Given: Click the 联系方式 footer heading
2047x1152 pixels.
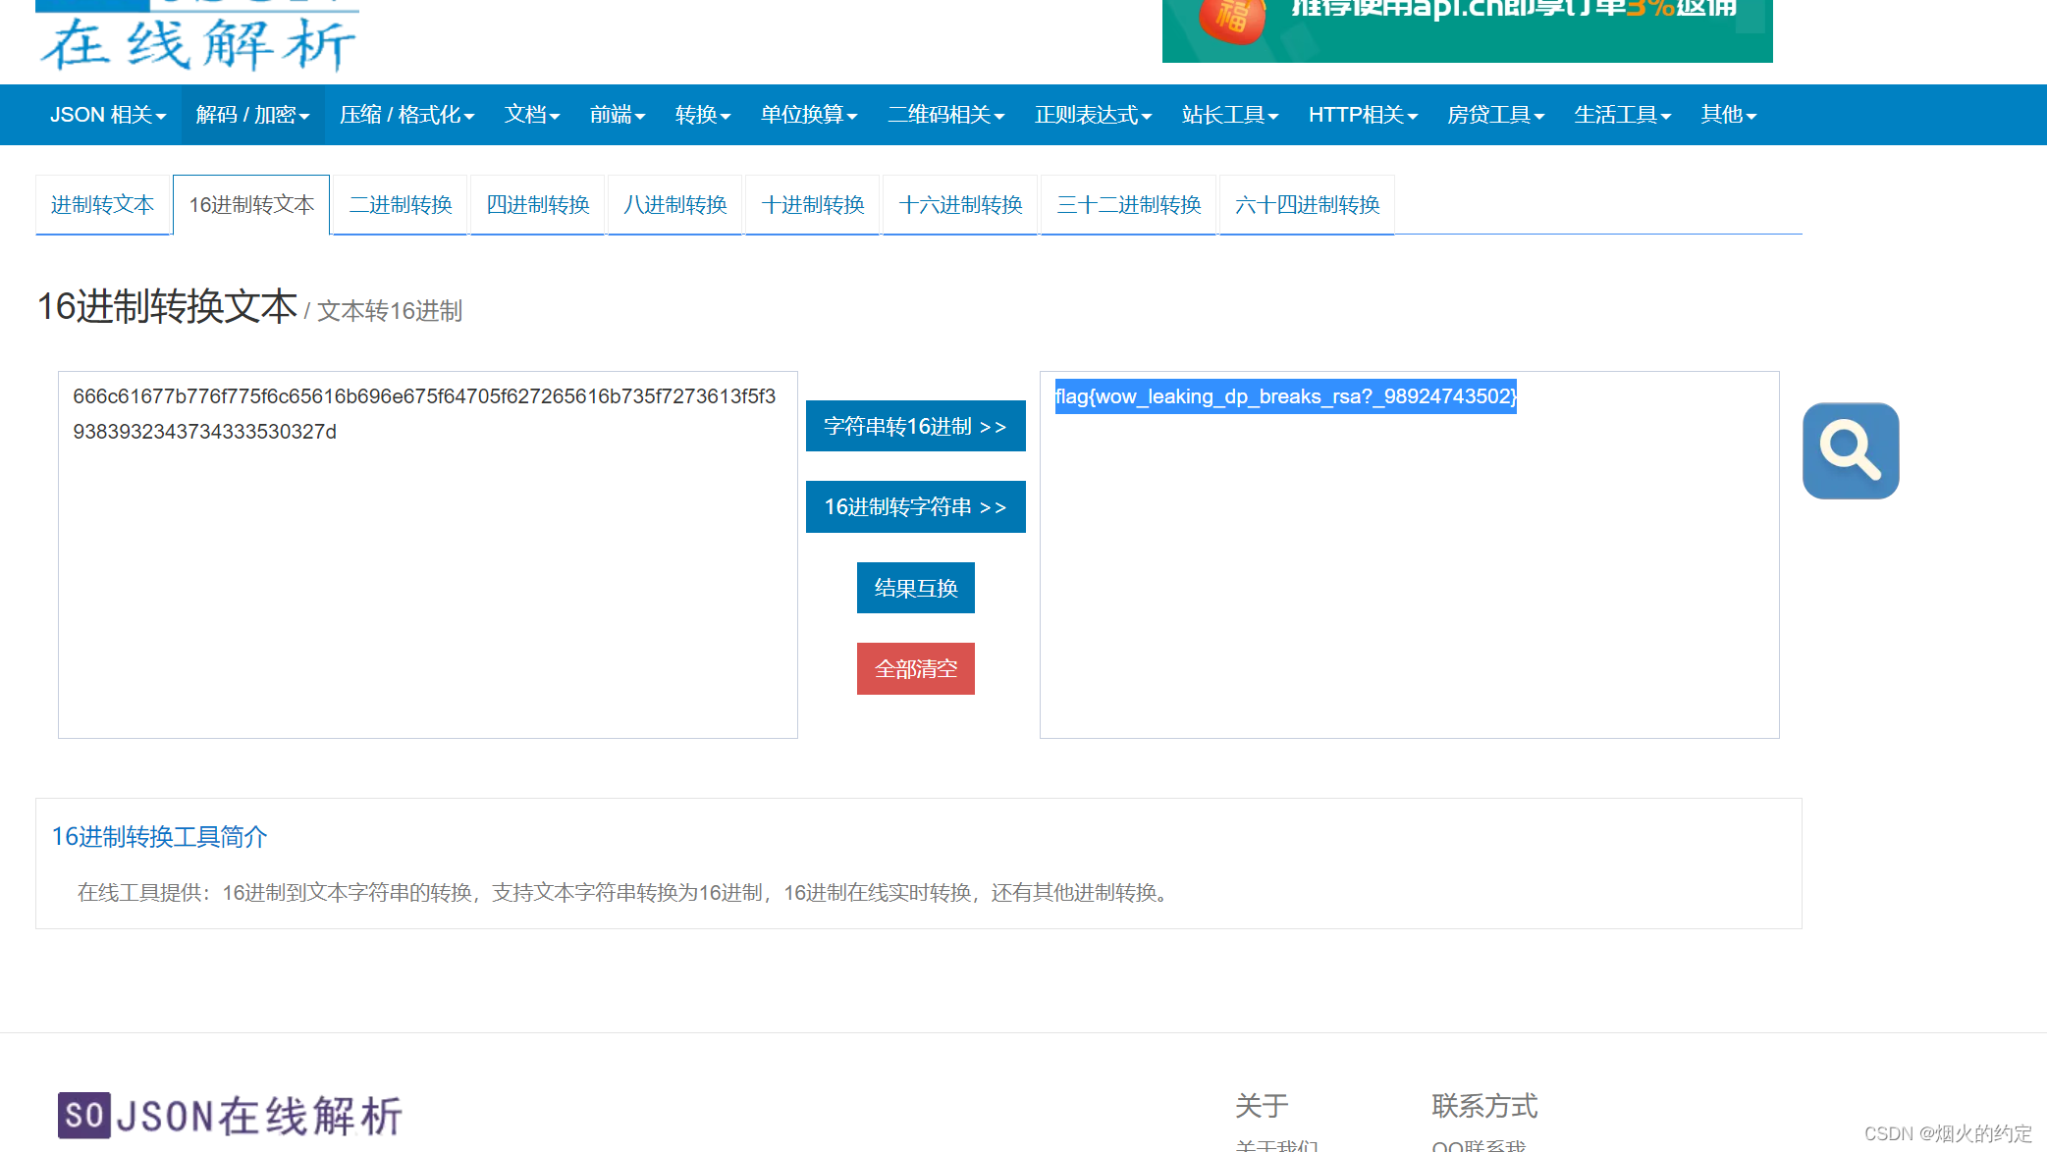Looking at the screenshot, I should (1484, 1106).
